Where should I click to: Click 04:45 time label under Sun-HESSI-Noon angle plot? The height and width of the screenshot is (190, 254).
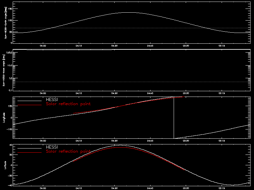pos(150,93)
